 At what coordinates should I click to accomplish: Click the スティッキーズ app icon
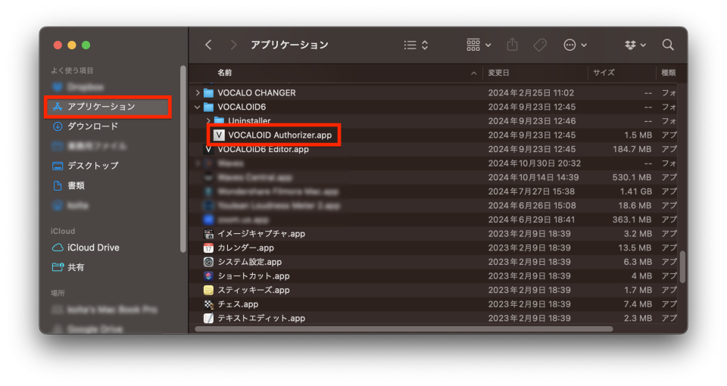pos(209,290)
